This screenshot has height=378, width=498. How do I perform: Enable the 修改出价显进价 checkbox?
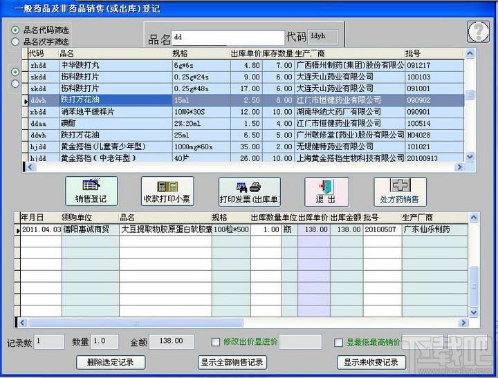click(216, 342)
